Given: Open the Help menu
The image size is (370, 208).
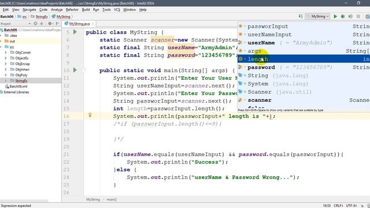Looking at the screenshot, I should point(143,10).
